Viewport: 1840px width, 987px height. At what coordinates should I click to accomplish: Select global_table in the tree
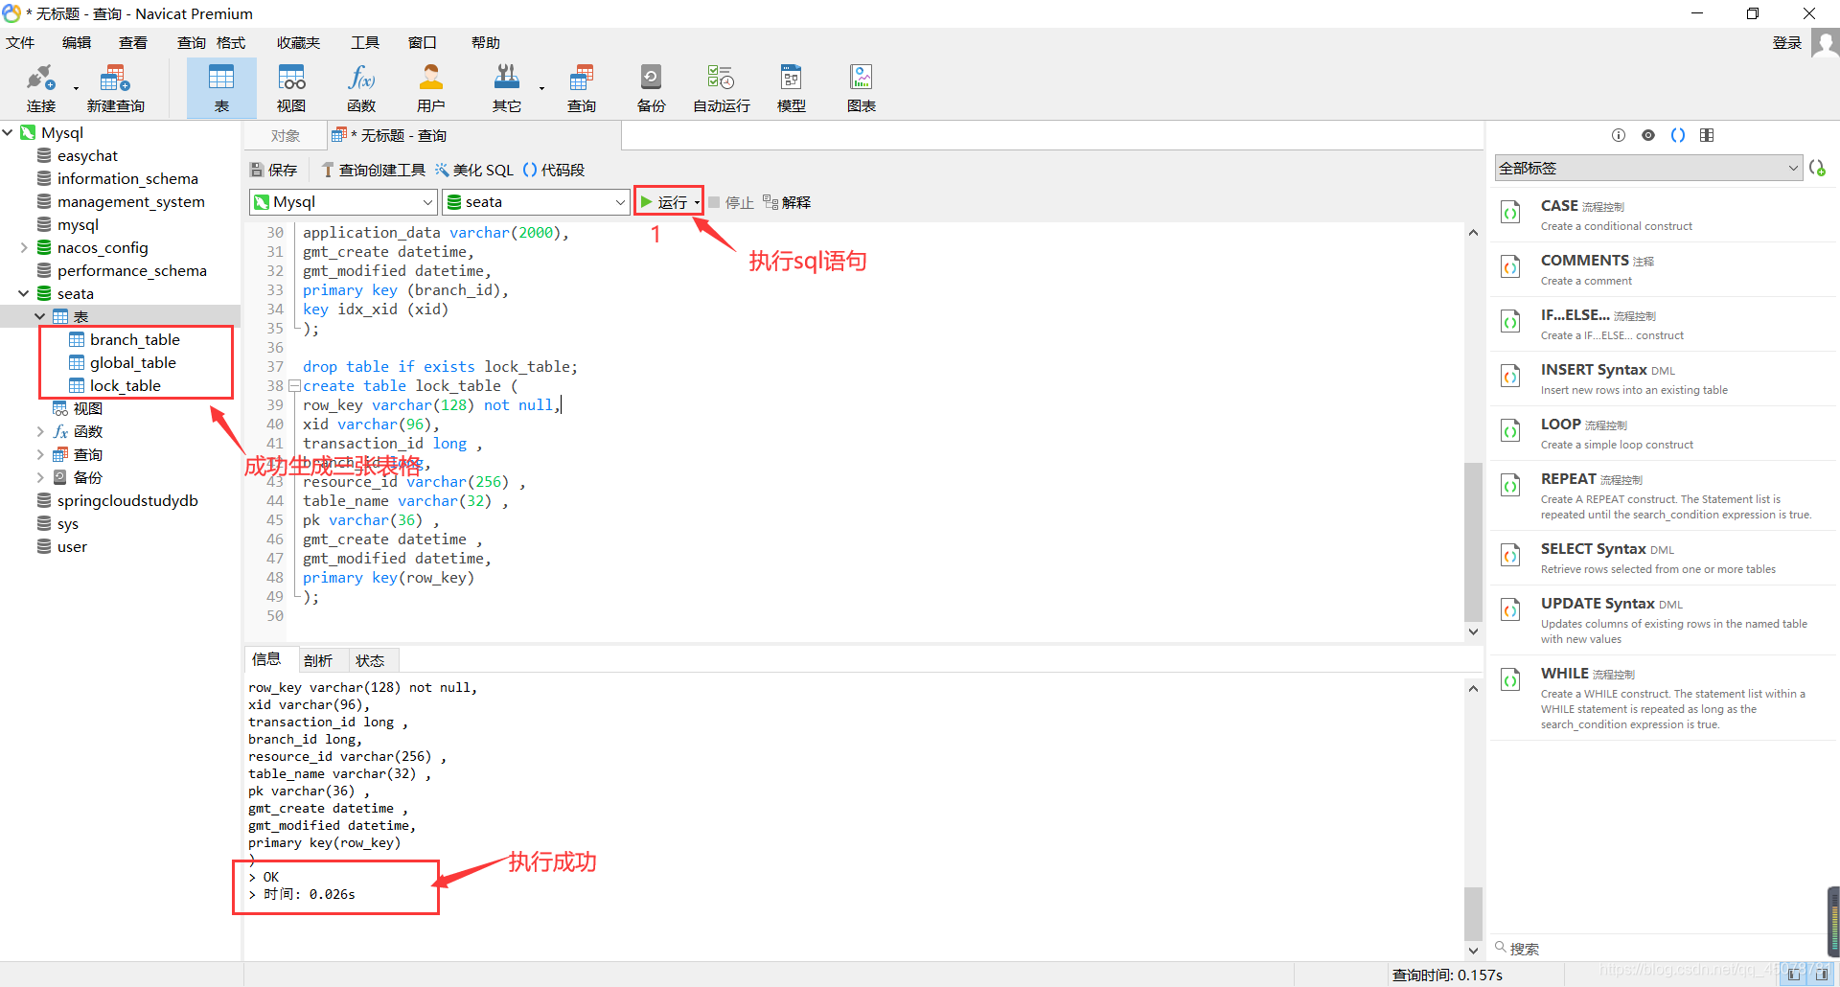tap(132, 362)
